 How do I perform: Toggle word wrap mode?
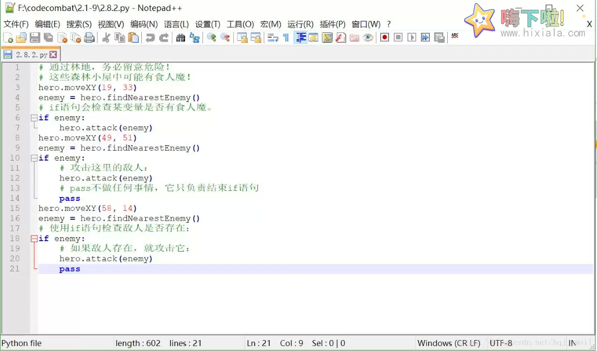pyautogui.click(x=274, y=37)
